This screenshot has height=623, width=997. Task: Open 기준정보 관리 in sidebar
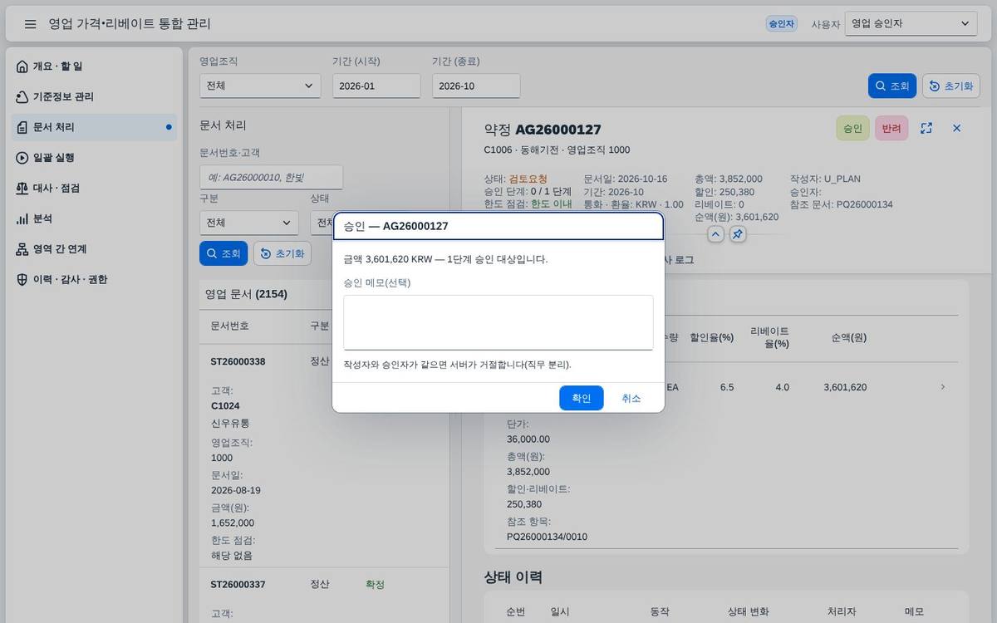point(94,97)
